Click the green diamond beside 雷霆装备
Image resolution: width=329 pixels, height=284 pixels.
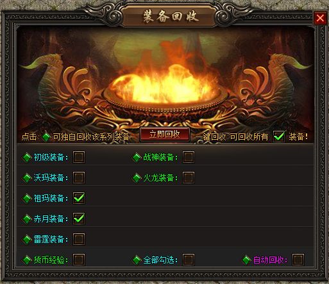click(27, 239)
